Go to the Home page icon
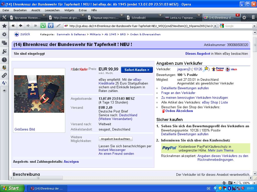This screenshot has height=192, width=257. 51,25
